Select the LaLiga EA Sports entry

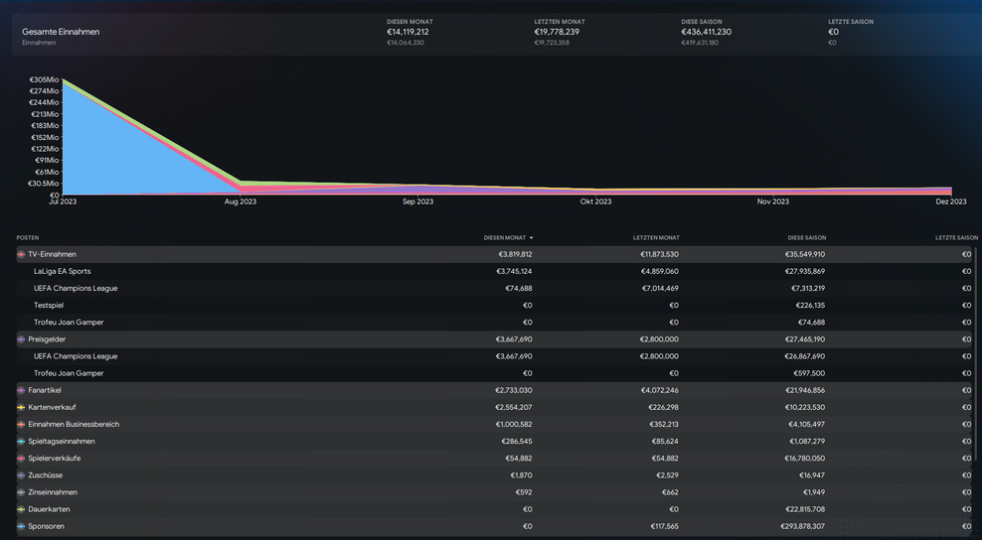(x=62, y=271)
